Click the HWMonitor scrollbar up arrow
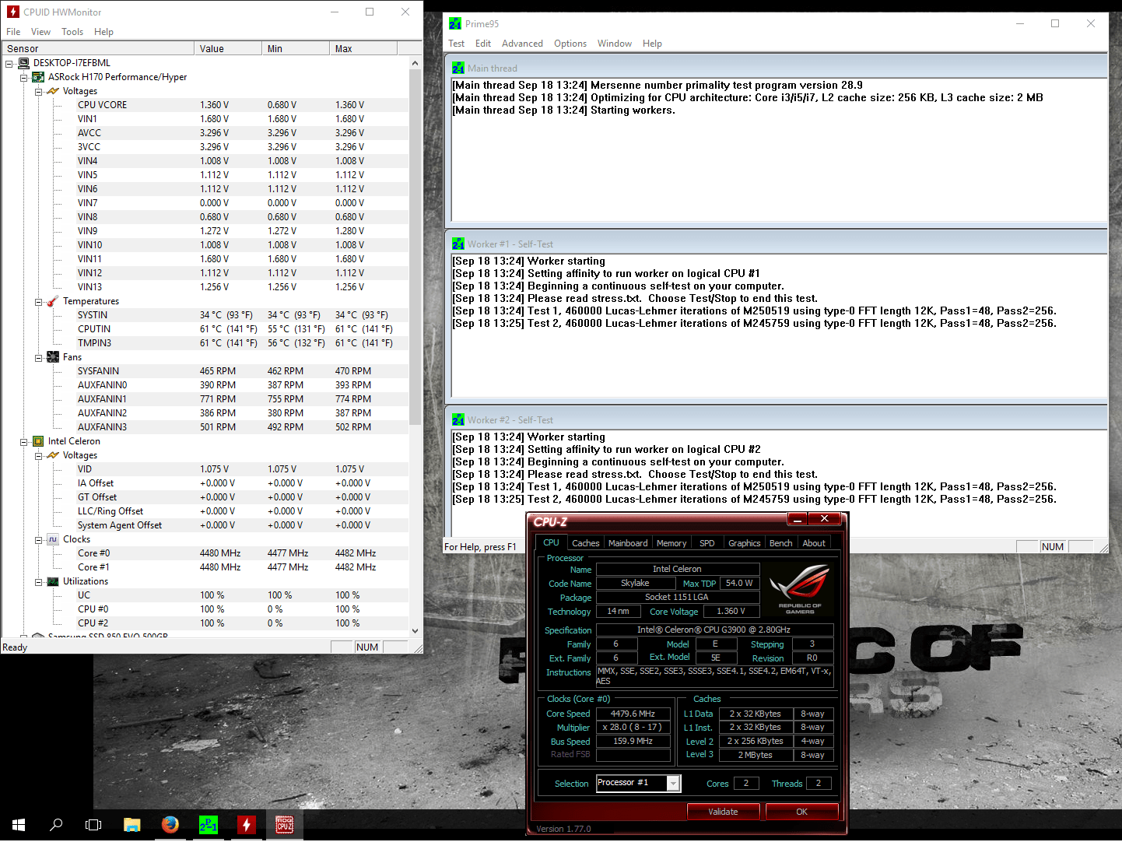 tap(415, 63)
